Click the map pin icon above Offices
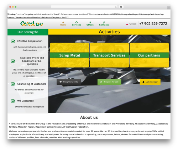The width and height of the screenshot is (178, 150). [x=90, y=22]
